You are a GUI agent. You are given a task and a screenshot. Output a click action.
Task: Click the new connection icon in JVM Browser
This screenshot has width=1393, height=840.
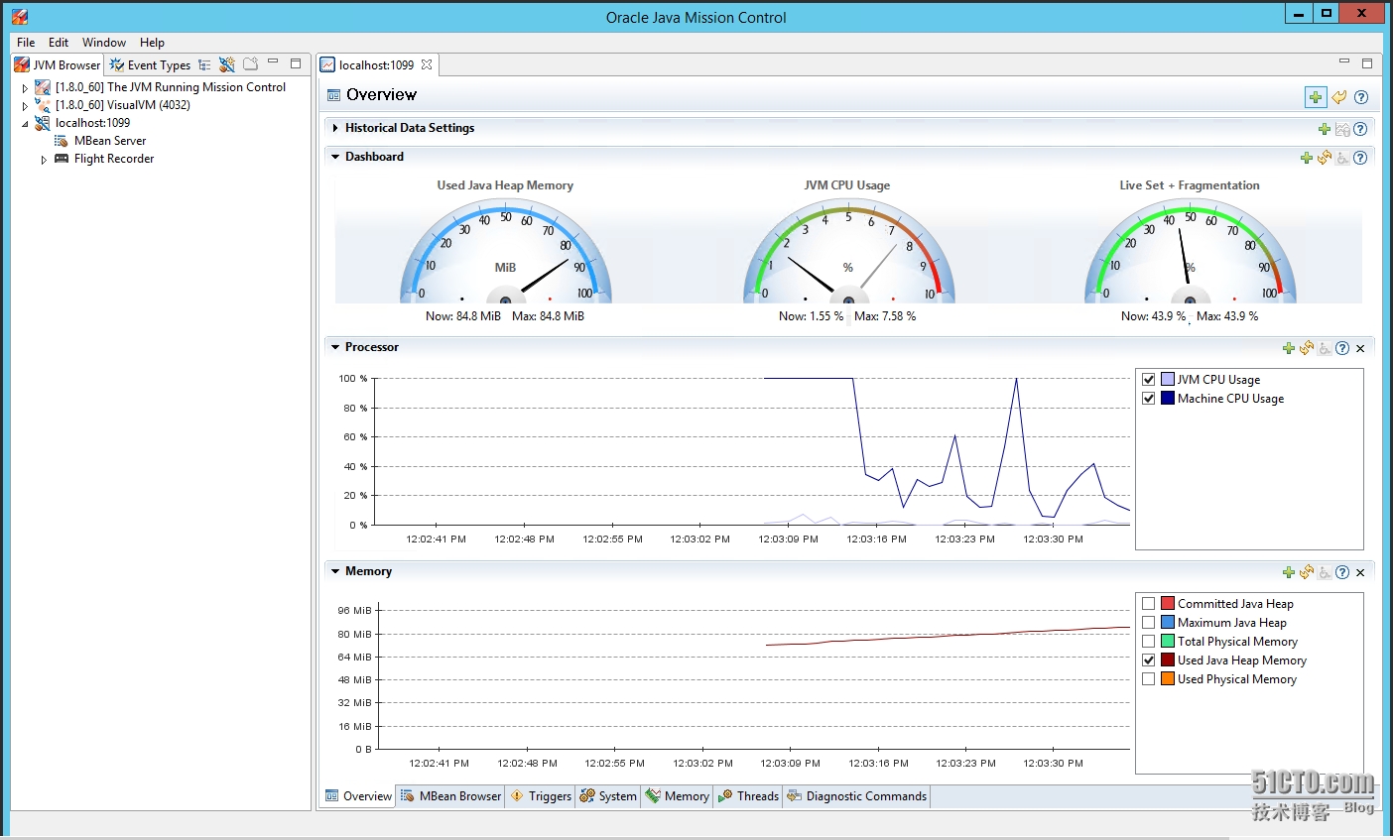tap(227, 64)
